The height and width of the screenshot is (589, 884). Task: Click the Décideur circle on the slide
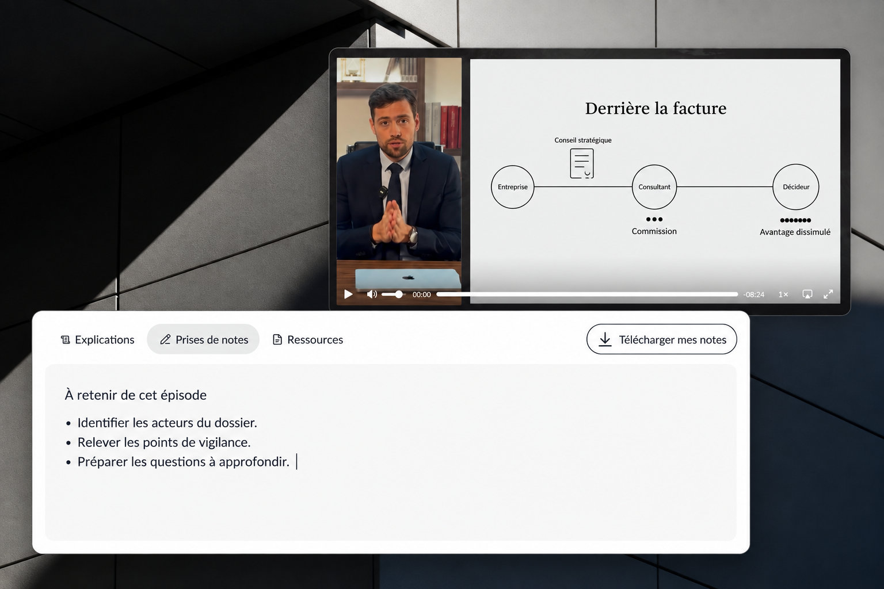point(796,187)
